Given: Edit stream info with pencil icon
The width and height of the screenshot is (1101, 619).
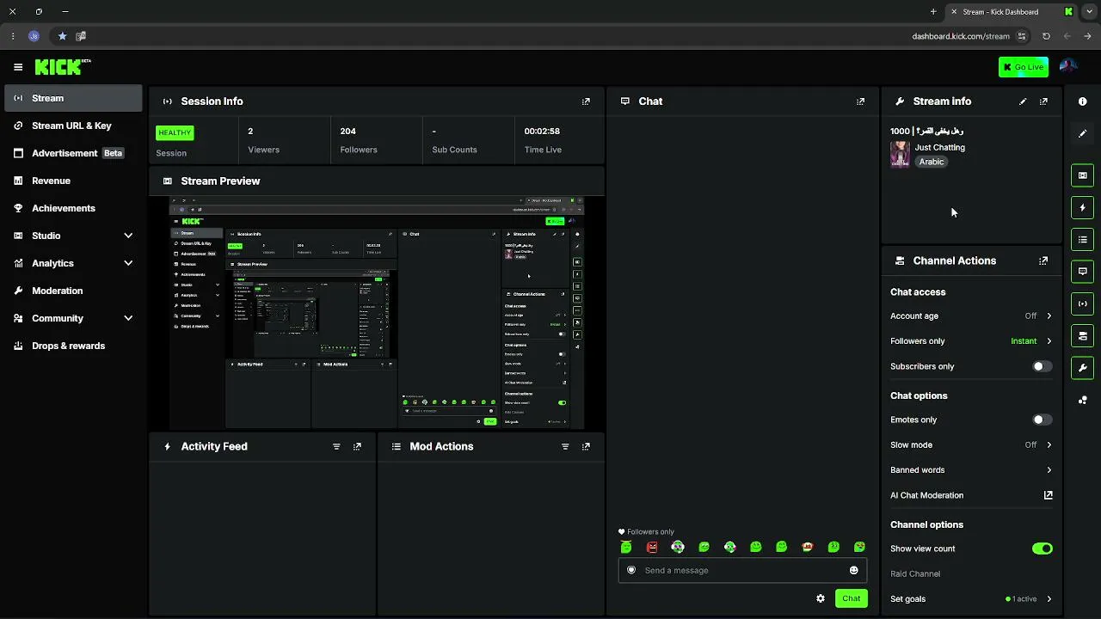Looking at the screenshot, I should (x=1023, y=101).
